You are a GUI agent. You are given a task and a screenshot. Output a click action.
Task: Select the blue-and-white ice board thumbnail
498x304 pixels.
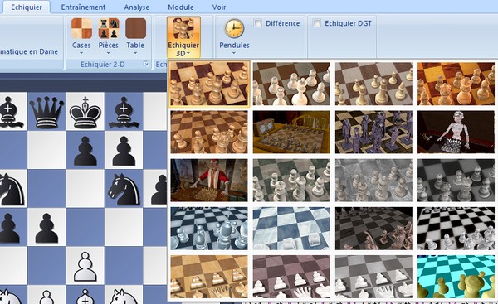(x=291, y=229)
